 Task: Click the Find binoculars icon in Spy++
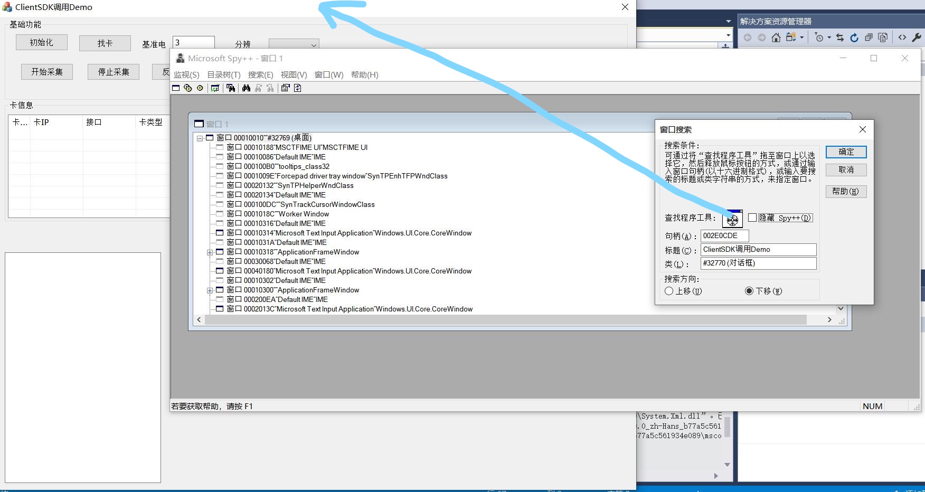click(x=246, y=88)
